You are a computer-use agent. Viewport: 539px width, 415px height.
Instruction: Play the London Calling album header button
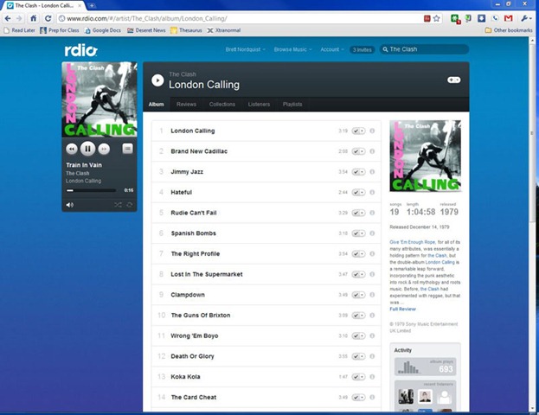point(157,80)
